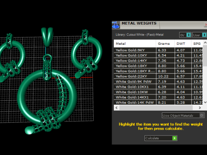Click the 4.07 DWT cell

183,50
